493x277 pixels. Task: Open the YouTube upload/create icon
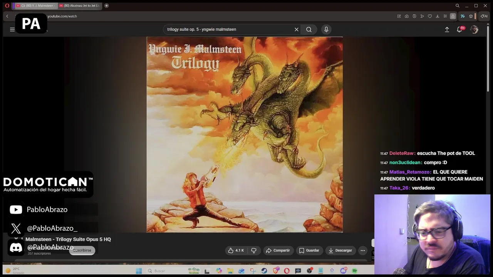point(447,29)
